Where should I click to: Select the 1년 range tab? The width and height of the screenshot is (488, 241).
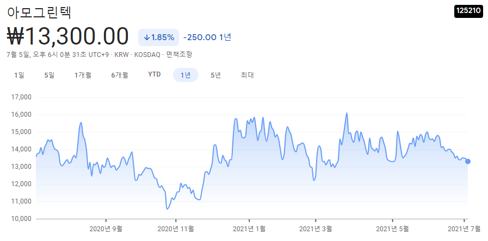186,75
